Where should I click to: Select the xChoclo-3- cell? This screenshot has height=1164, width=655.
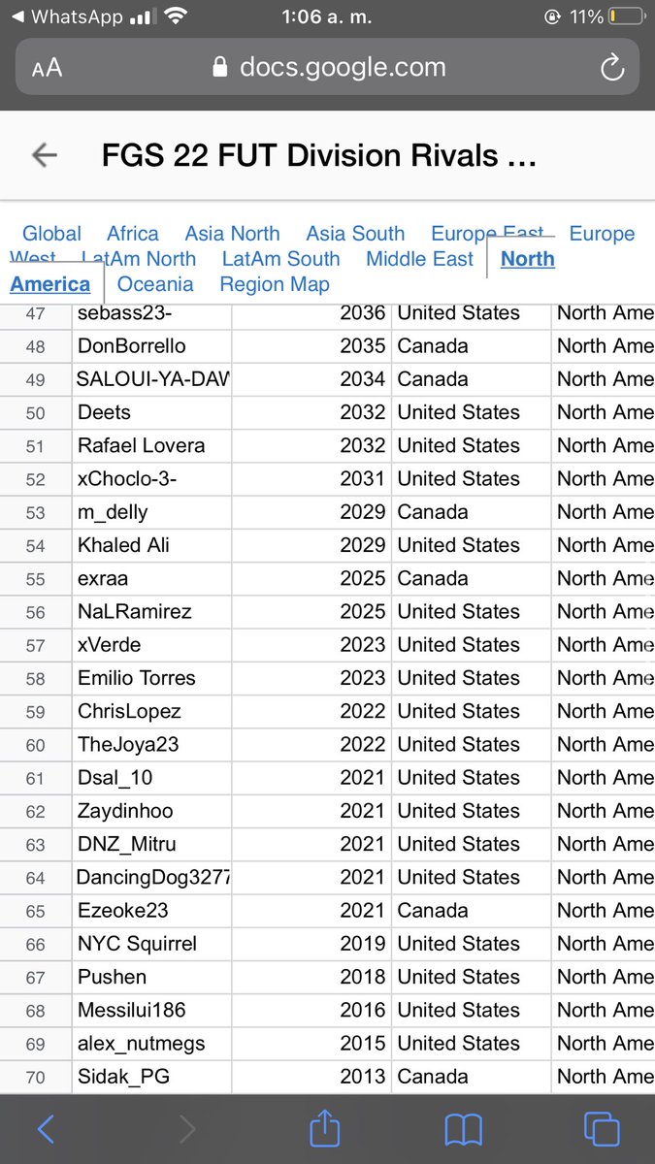tap(151, 478)
